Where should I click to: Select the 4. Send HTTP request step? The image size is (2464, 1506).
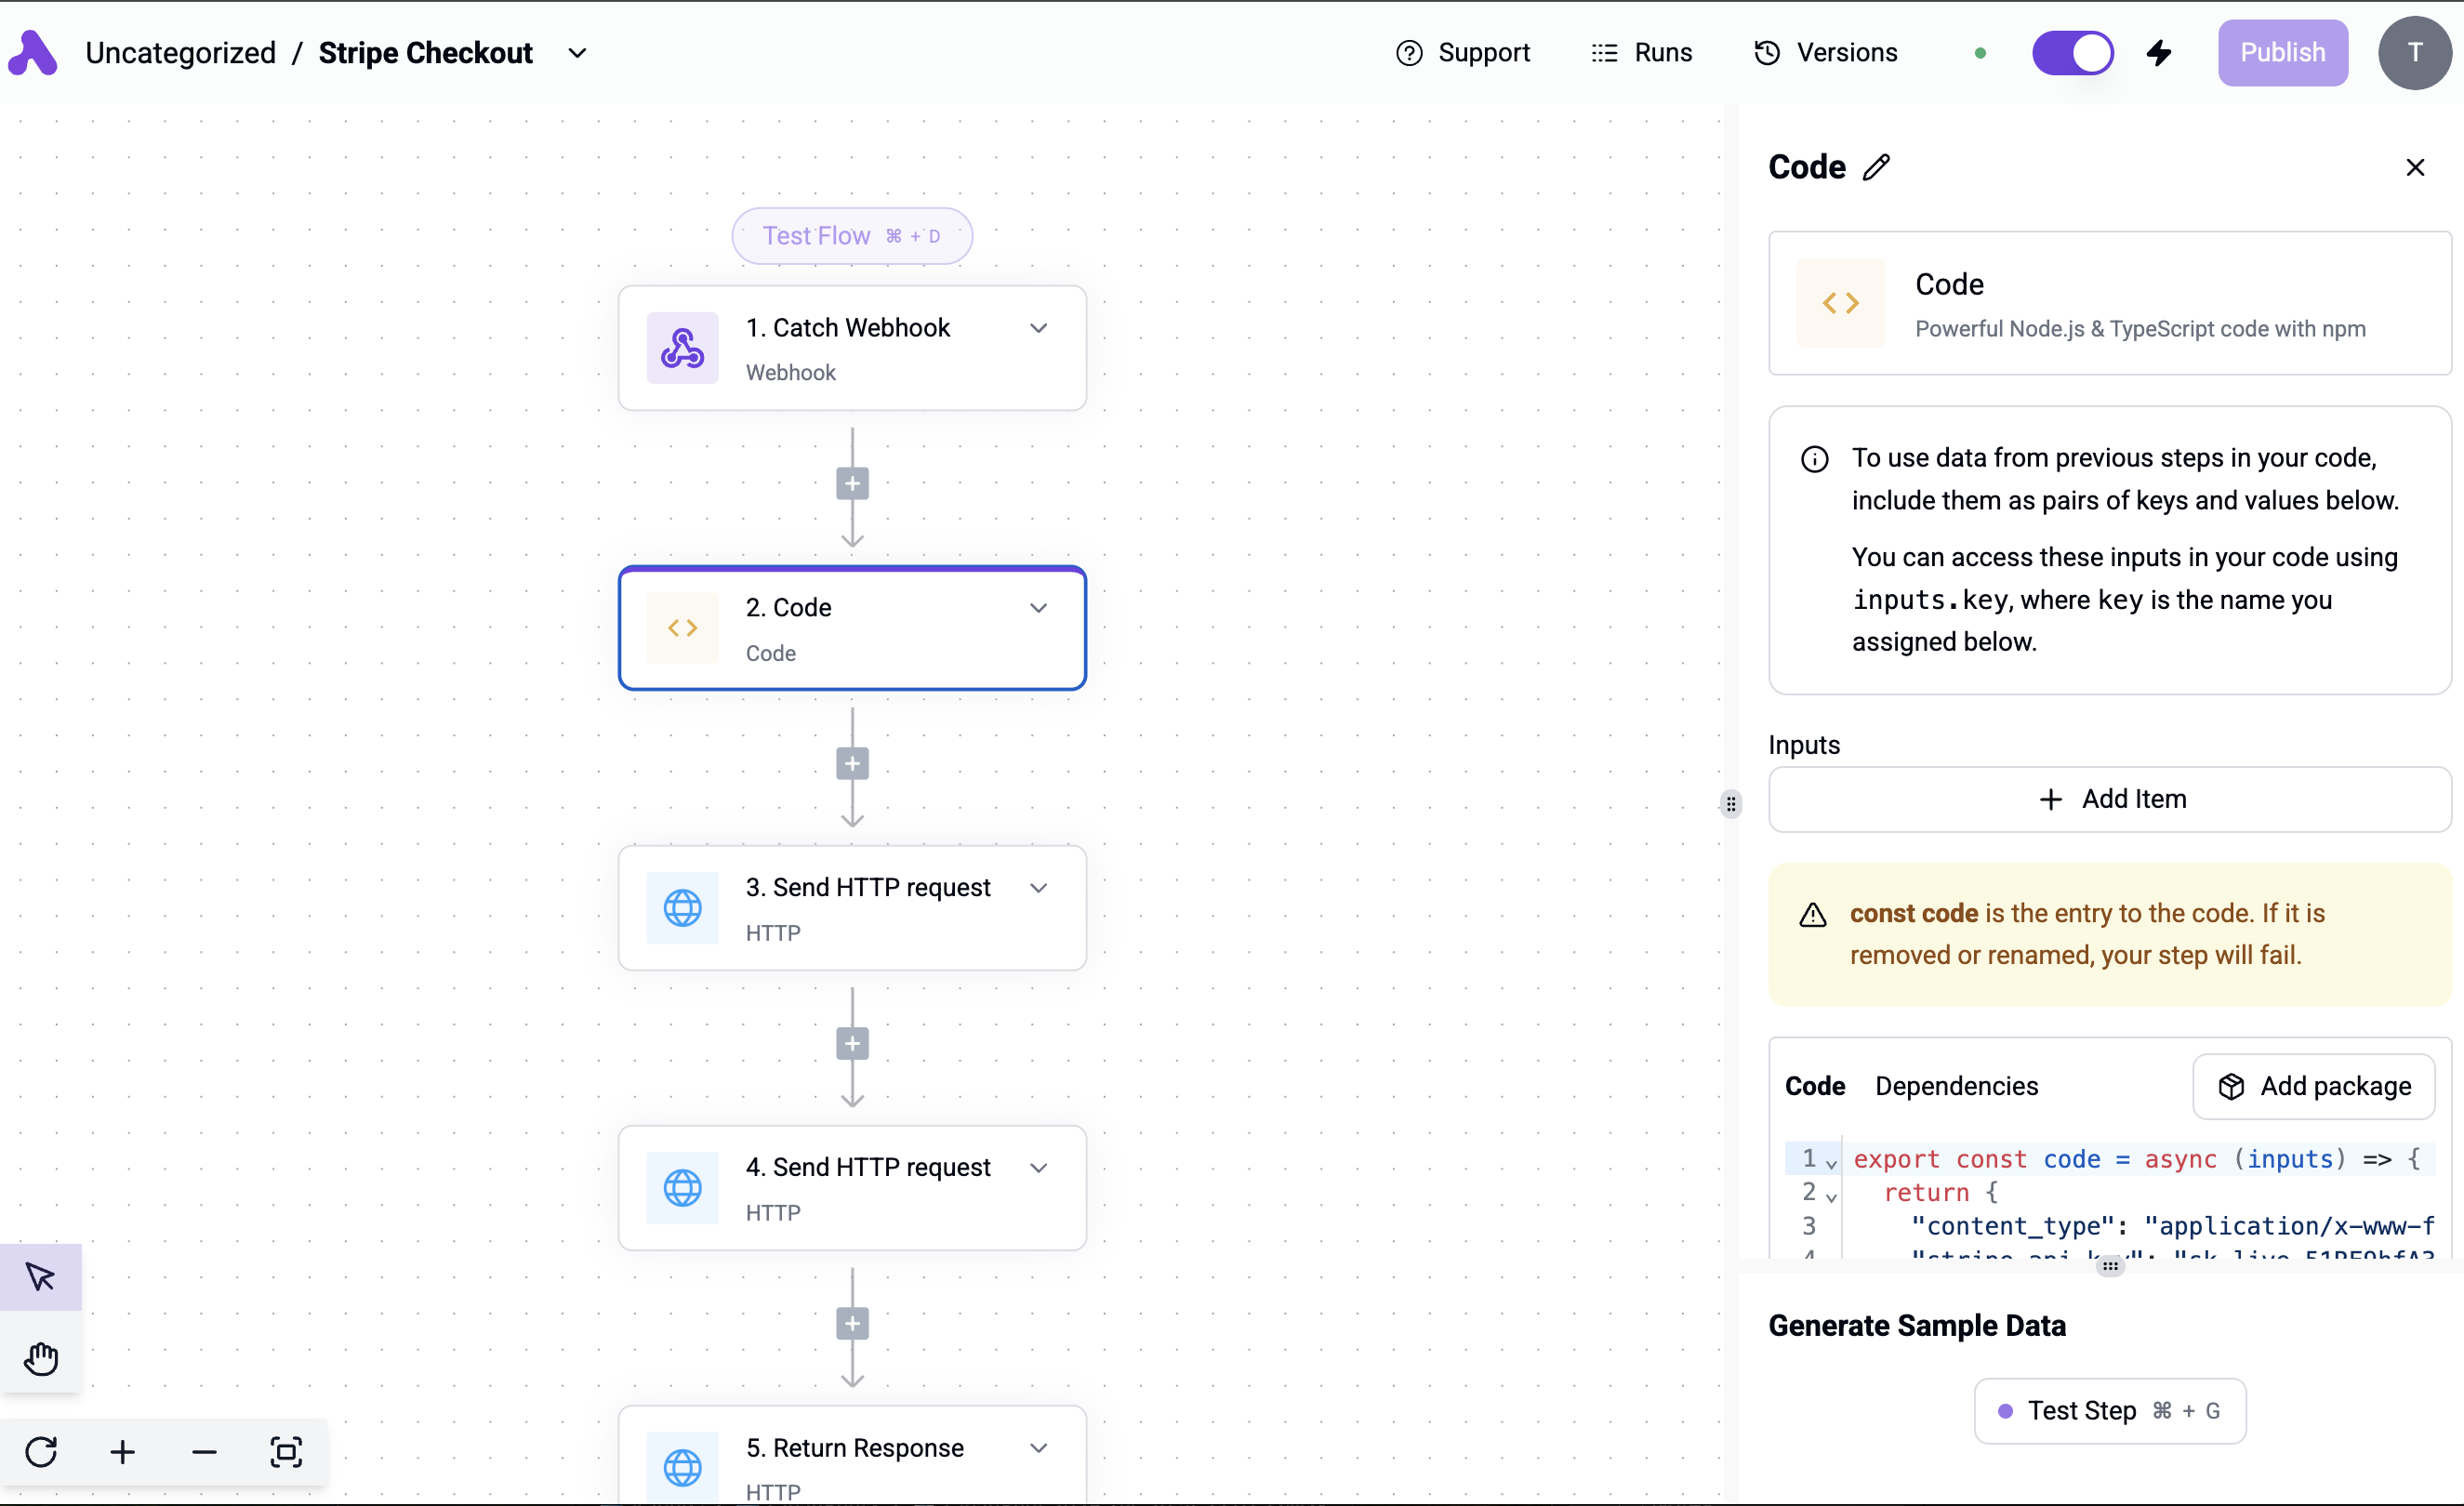[852, 1188]
